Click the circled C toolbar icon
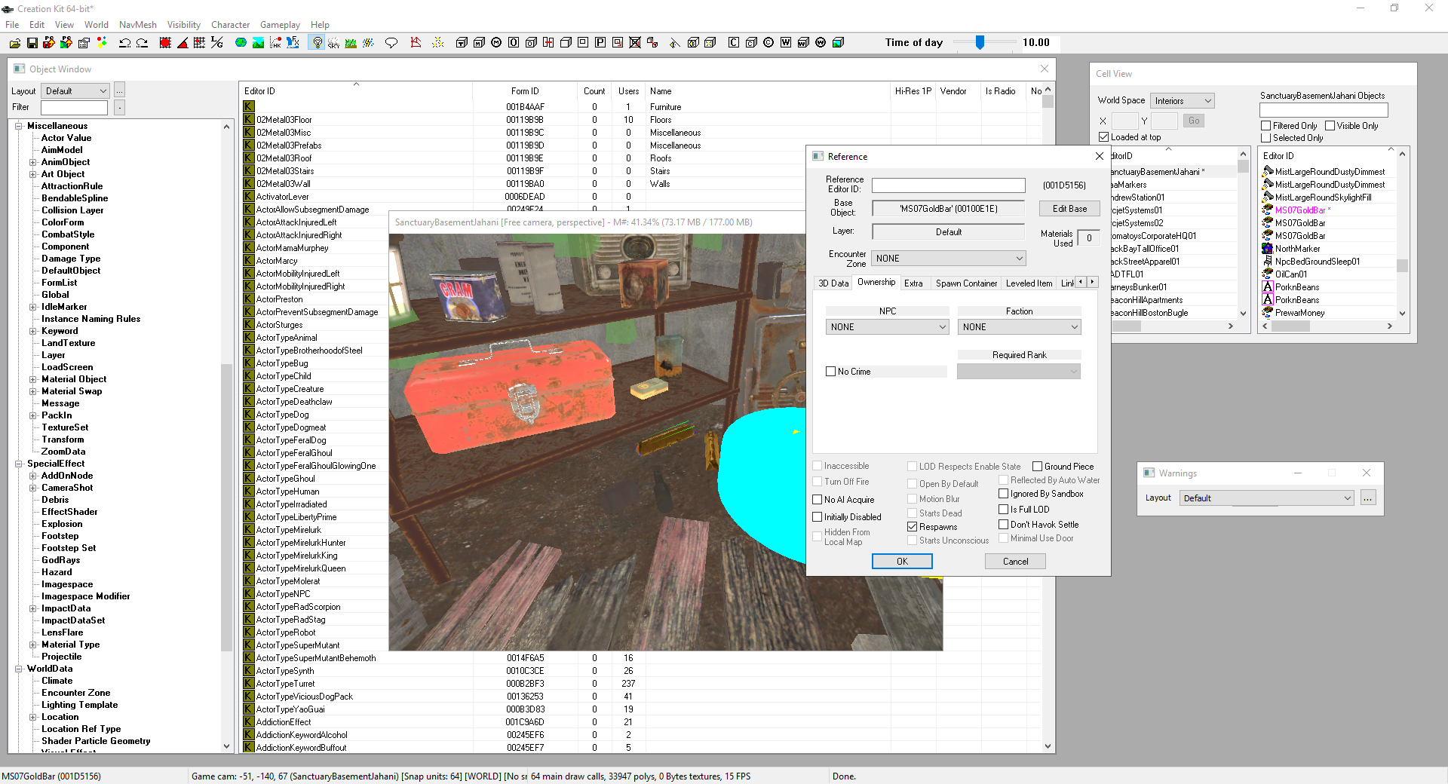The width and height of the screenshot is (1448, 784). tap(768, 43)
